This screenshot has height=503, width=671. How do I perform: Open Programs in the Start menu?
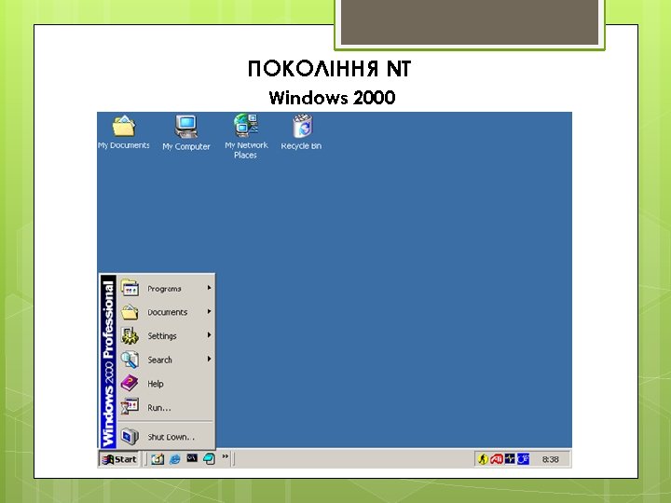point(165,288)
